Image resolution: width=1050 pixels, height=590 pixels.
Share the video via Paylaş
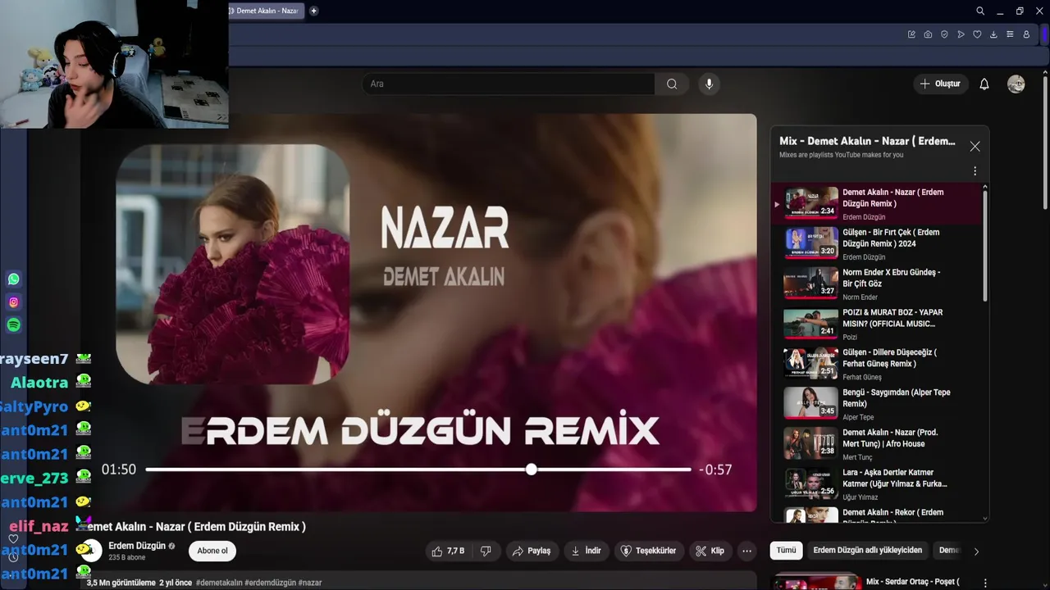(x=531, y=551)
